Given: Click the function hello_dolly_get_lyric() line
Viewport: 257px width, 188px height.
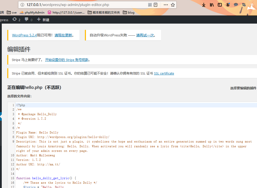Looking at the screenshot, I should (46, 178).
